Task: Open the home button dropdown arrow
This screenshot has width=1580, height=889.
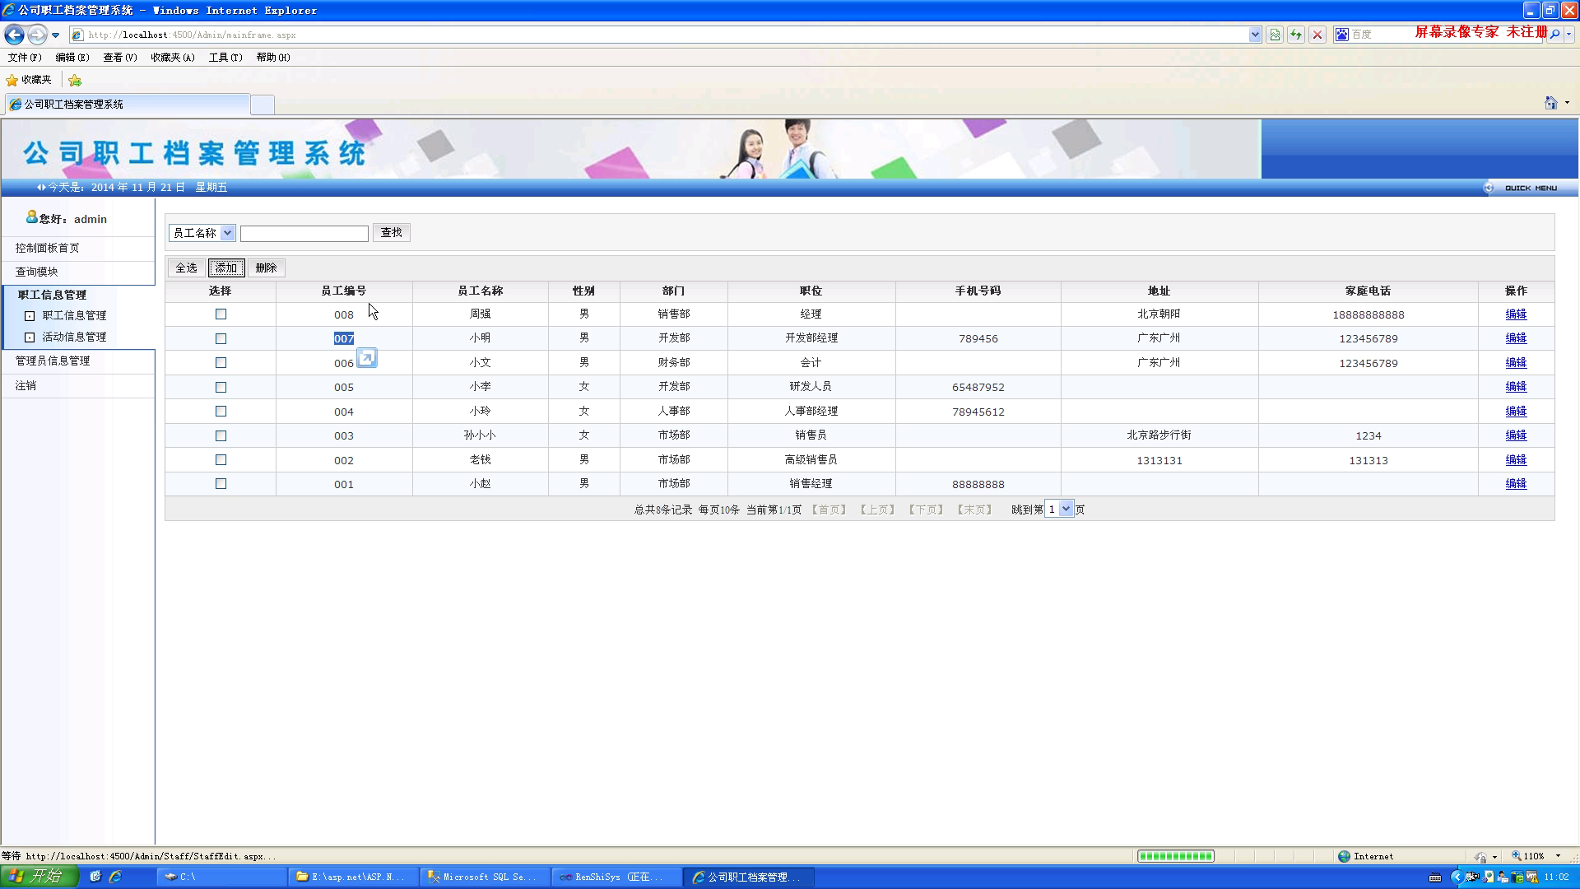Action: click(1567, 103)
